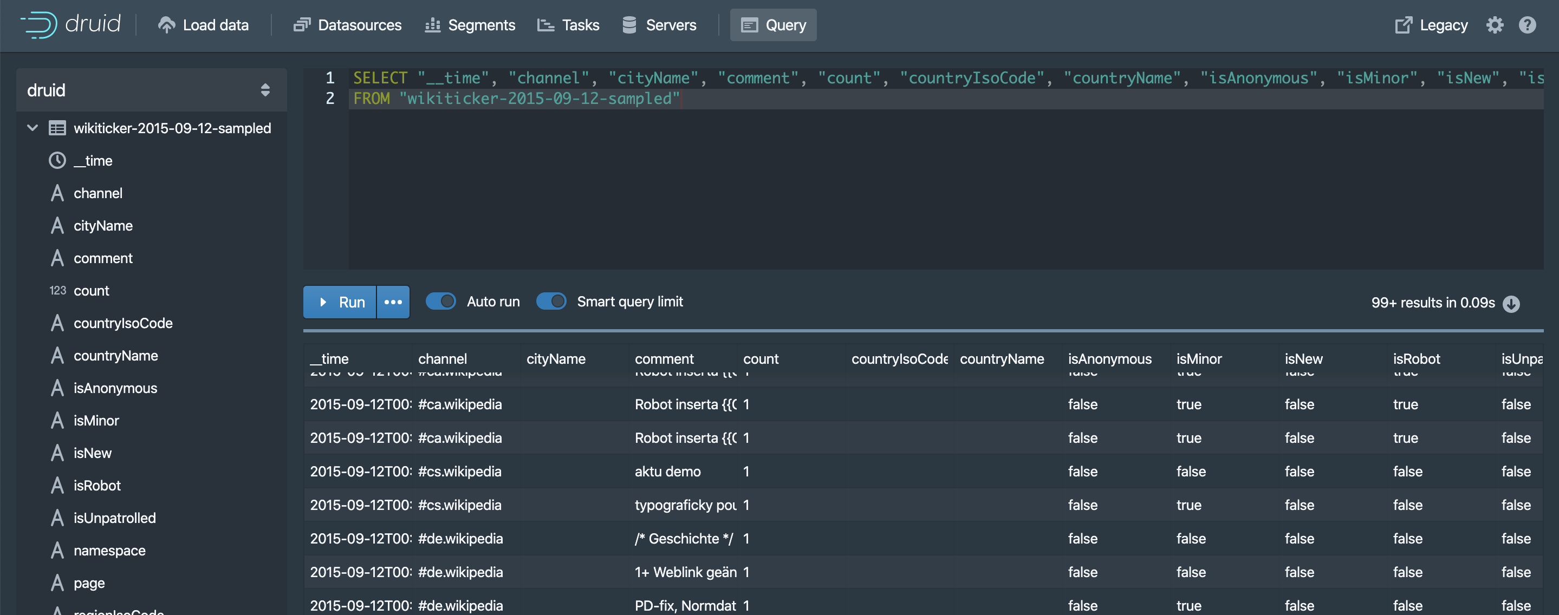This screenshot has height=615, width=1559.
Task: Click the __time clock icon in schema tree
Action: [57, 161]
